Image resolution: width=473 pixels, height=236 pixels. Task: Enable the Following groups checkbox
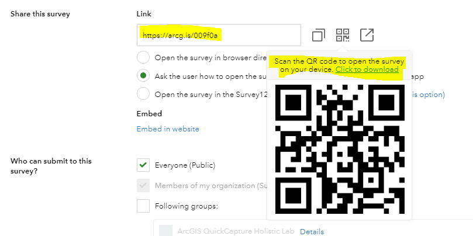tap(143, 206)
